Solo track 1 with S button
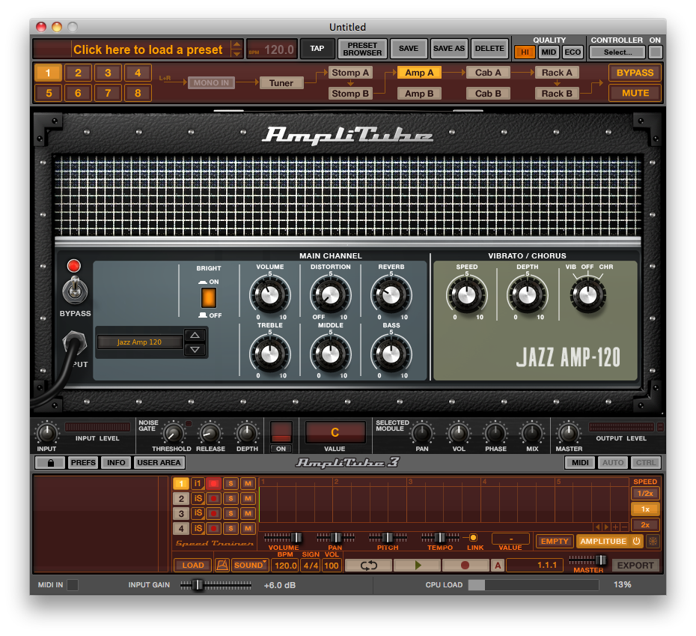The image size is (696, 636). pyautogui.click(x=231, y=484)
